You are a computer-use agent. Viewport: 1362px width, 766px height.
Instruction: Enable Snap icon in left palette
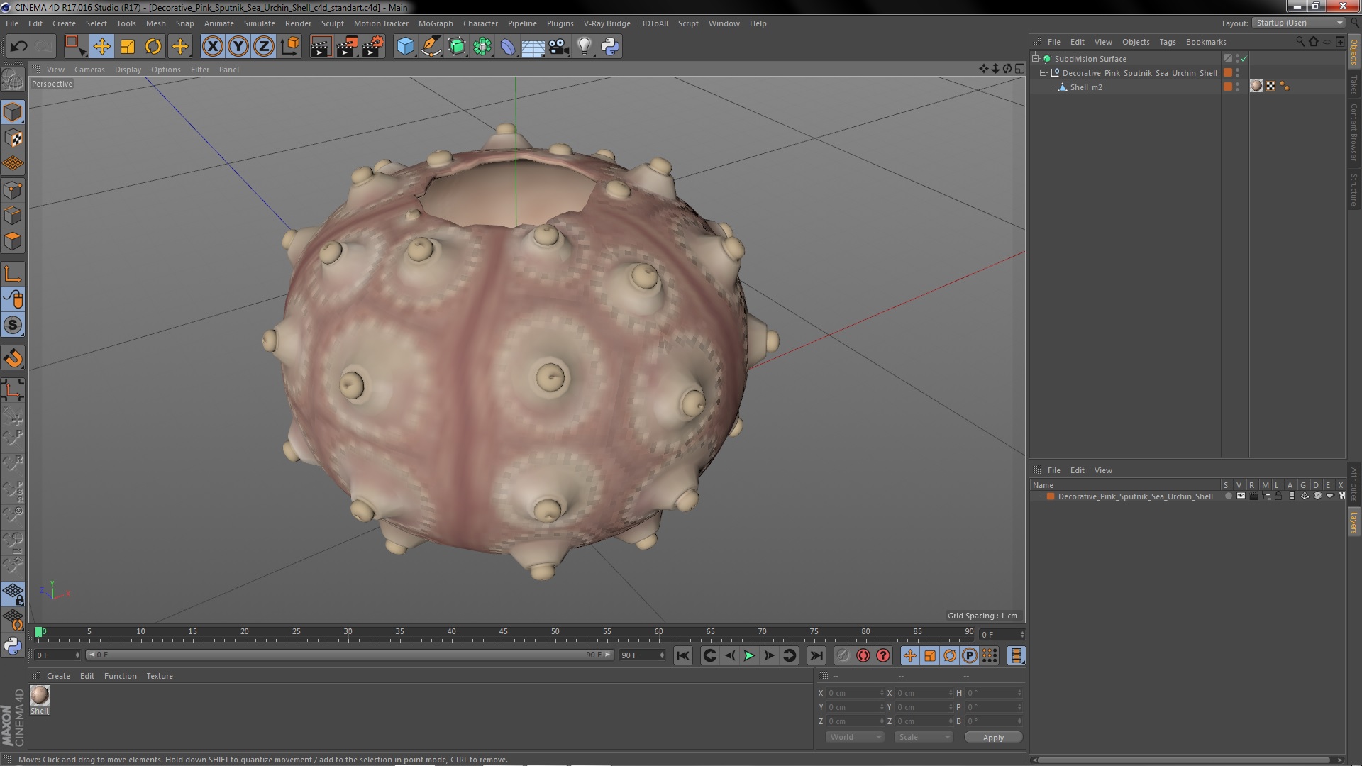(x=13, y=325)
